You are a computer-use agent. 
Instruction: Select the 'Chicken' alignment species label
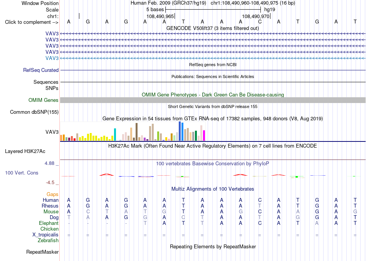pos(49,229)
